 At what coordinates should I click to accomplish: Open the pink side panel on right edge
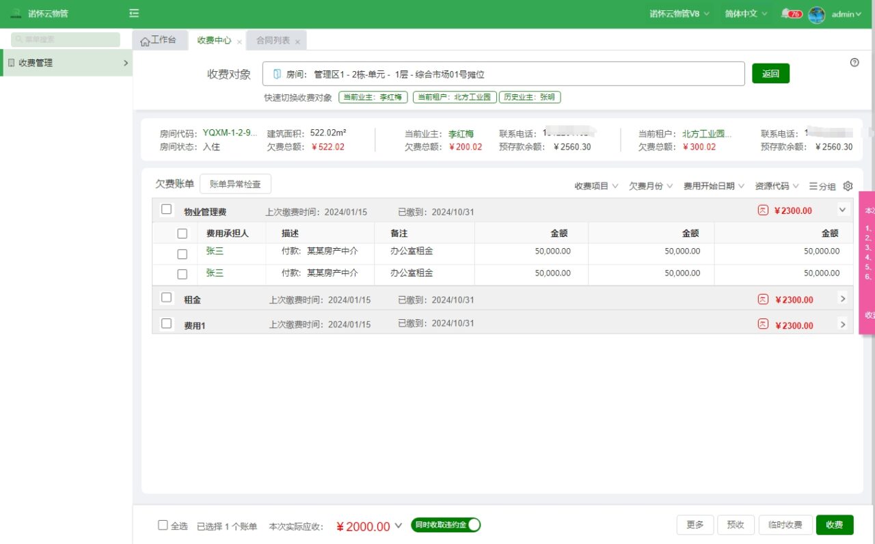click(867, 263)
